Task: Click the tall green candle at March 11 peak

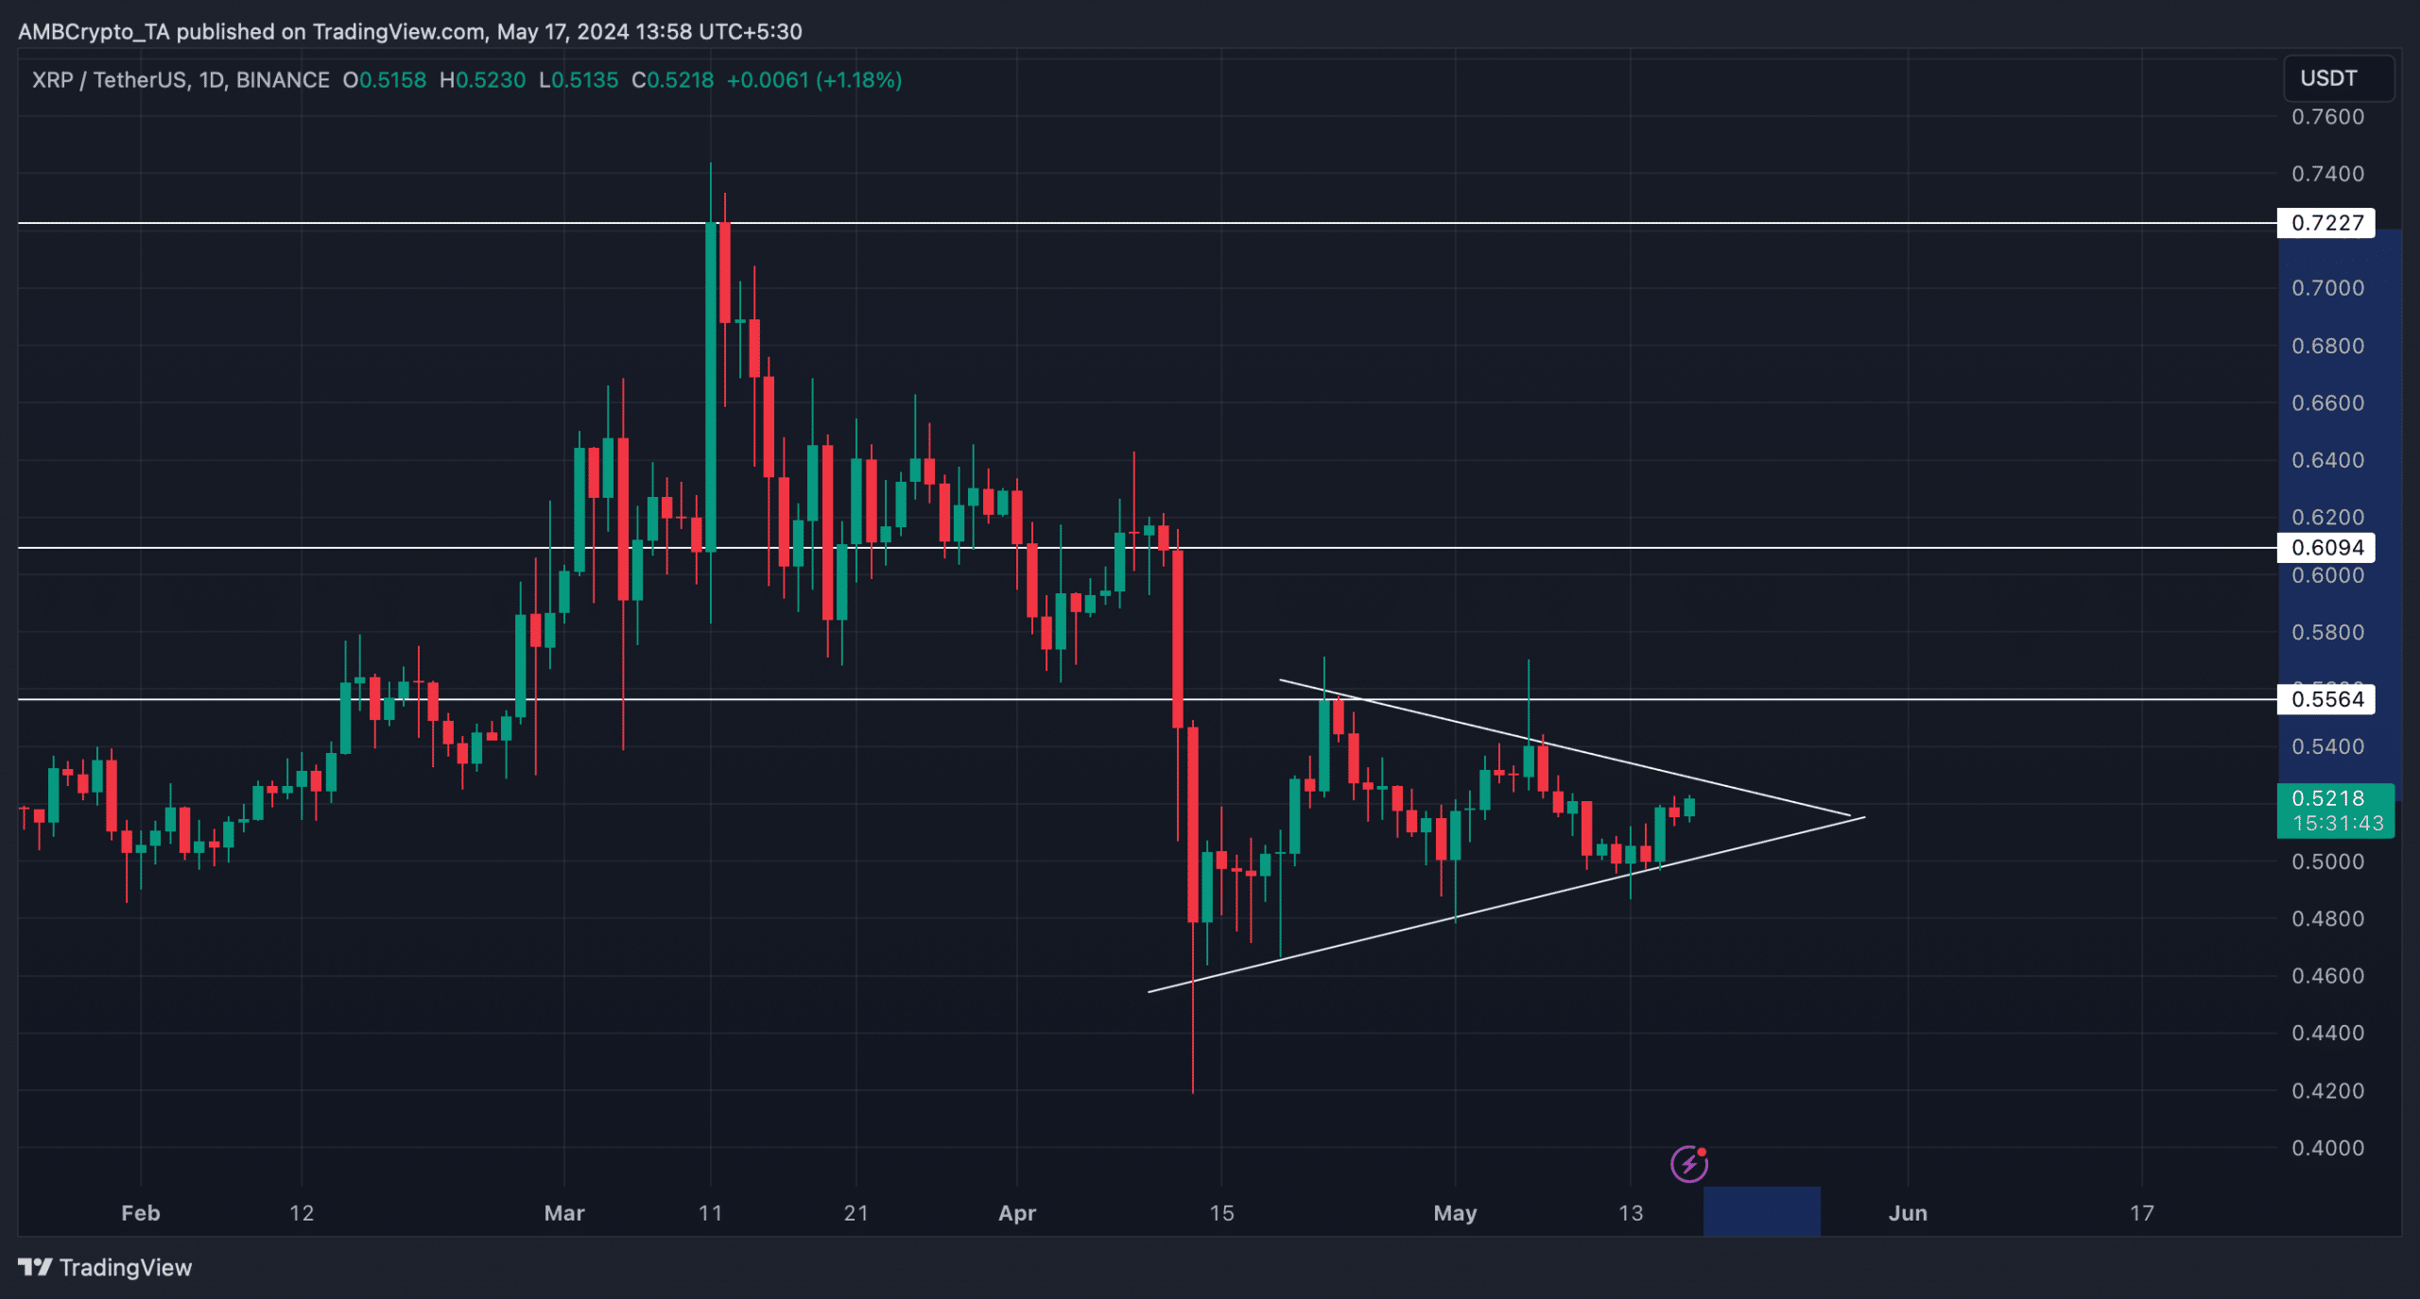Action: pos(711,386)
